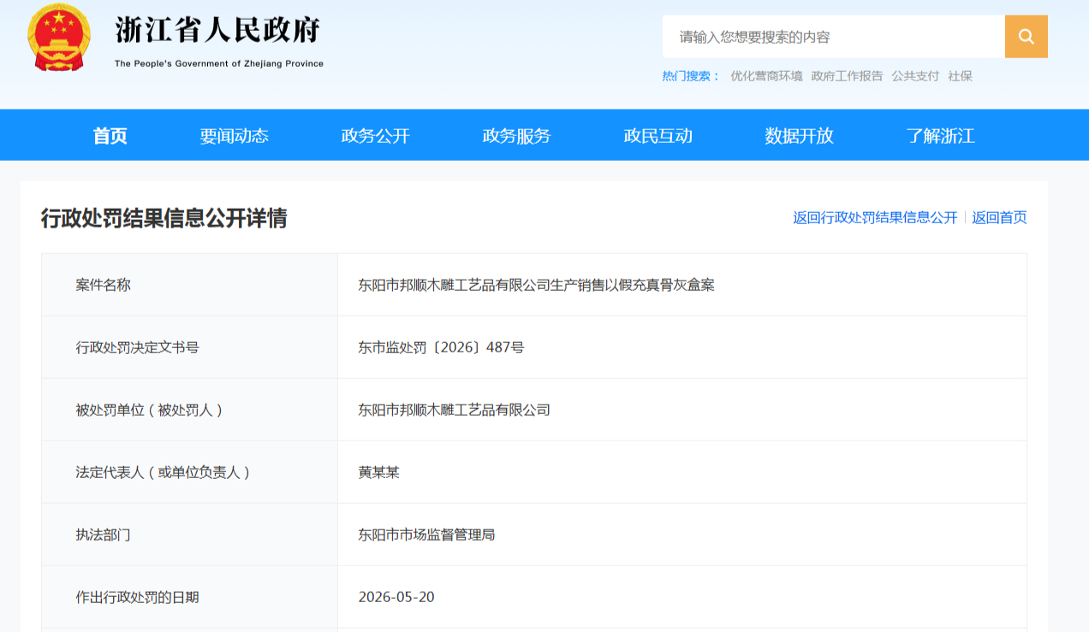Open the 数据开放 navigation tab
Viewport: 1089px width, 632px height.
point(800,135)
